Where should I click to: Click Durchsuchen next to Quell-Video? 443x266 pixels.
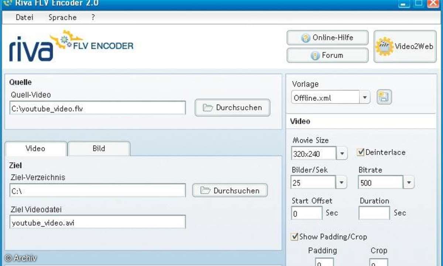point(232,108)
